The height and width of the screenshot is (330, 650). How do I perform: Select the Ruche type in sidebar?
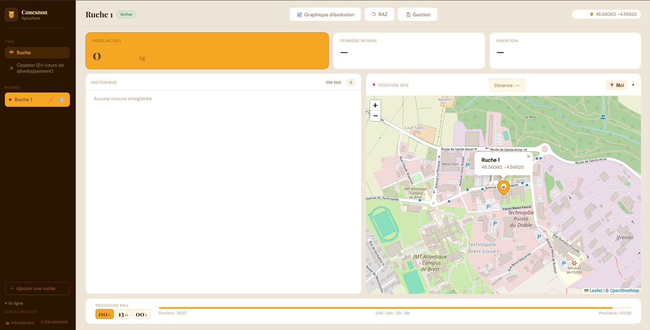[37, 52]
